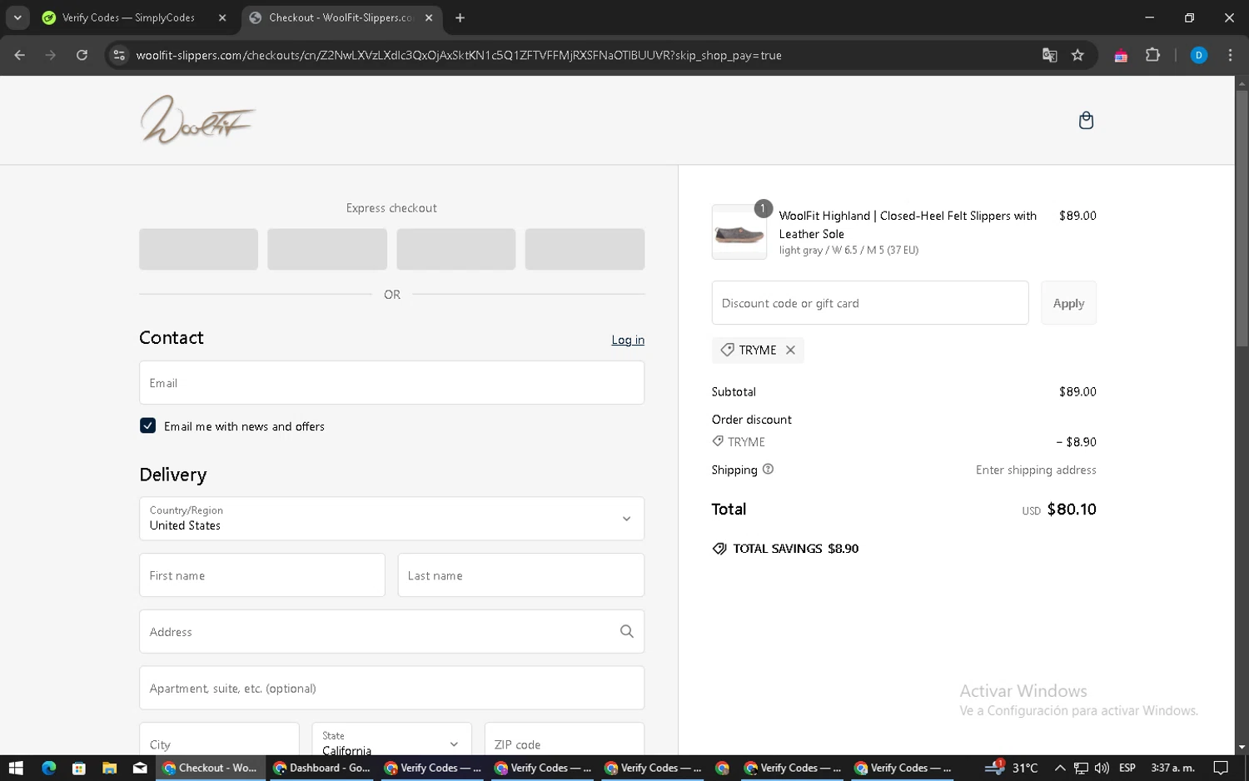Click the Total amount $80.10

click(x=1072, y=509)
